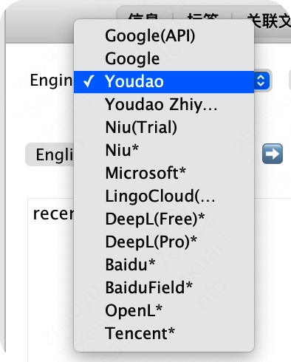Select Baidu* translation engine
291x362 pixels.
pos(164,264)
